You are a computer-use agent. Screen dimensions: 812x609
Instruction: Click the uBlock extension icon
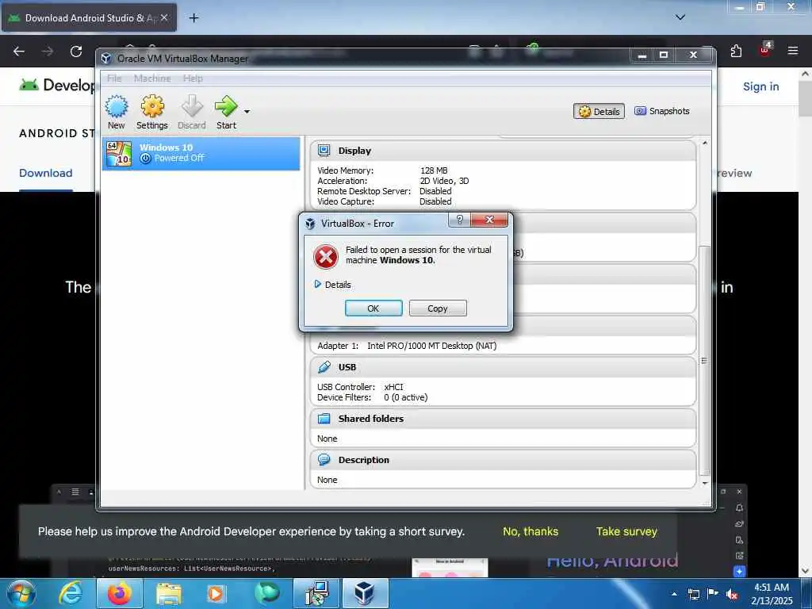pyautogui.click(x=765, y=50)
